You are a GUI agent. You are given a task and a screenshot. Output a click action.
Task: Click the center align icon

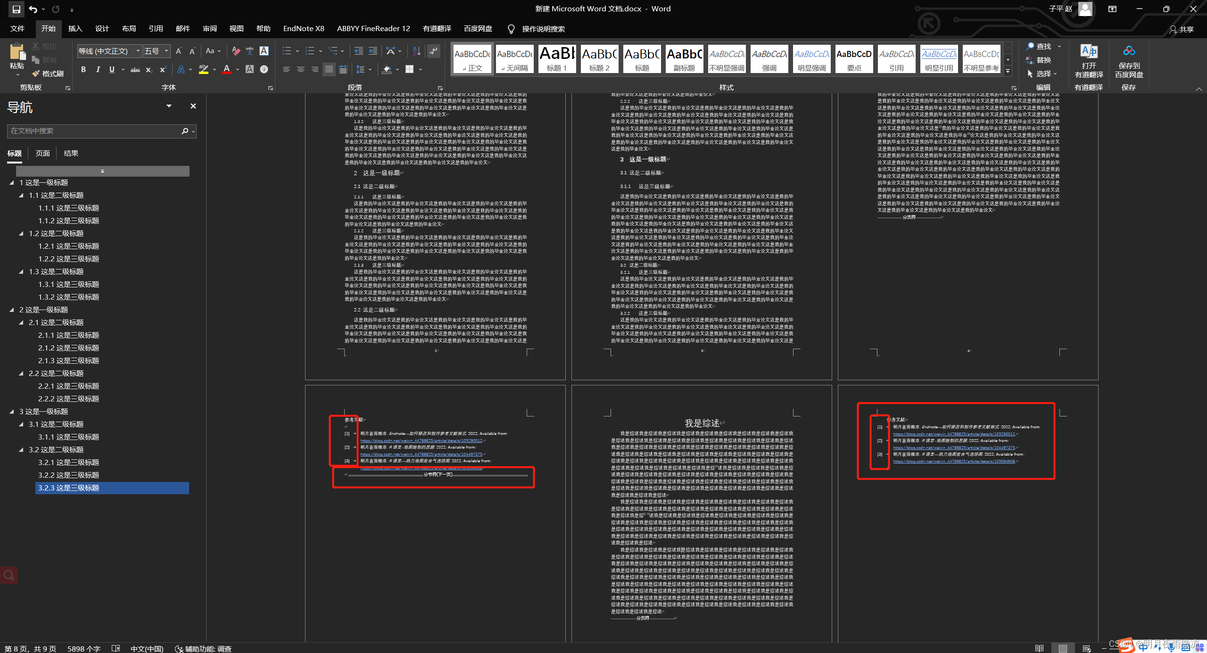(x=300, y=70)
